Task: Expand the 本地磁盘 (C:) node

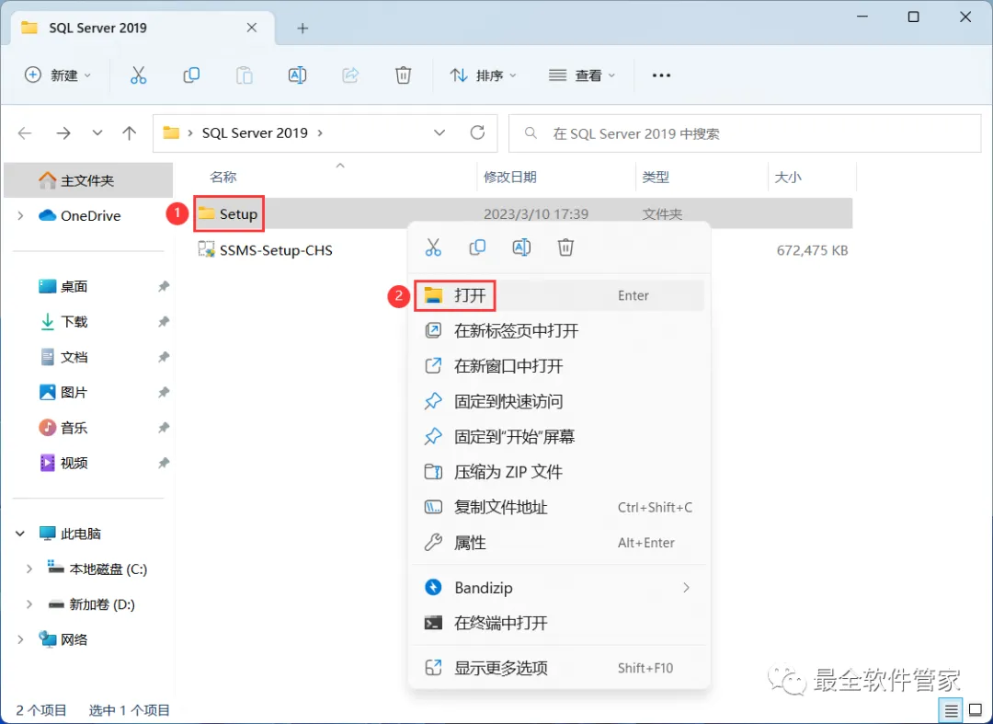Action: 29,569
